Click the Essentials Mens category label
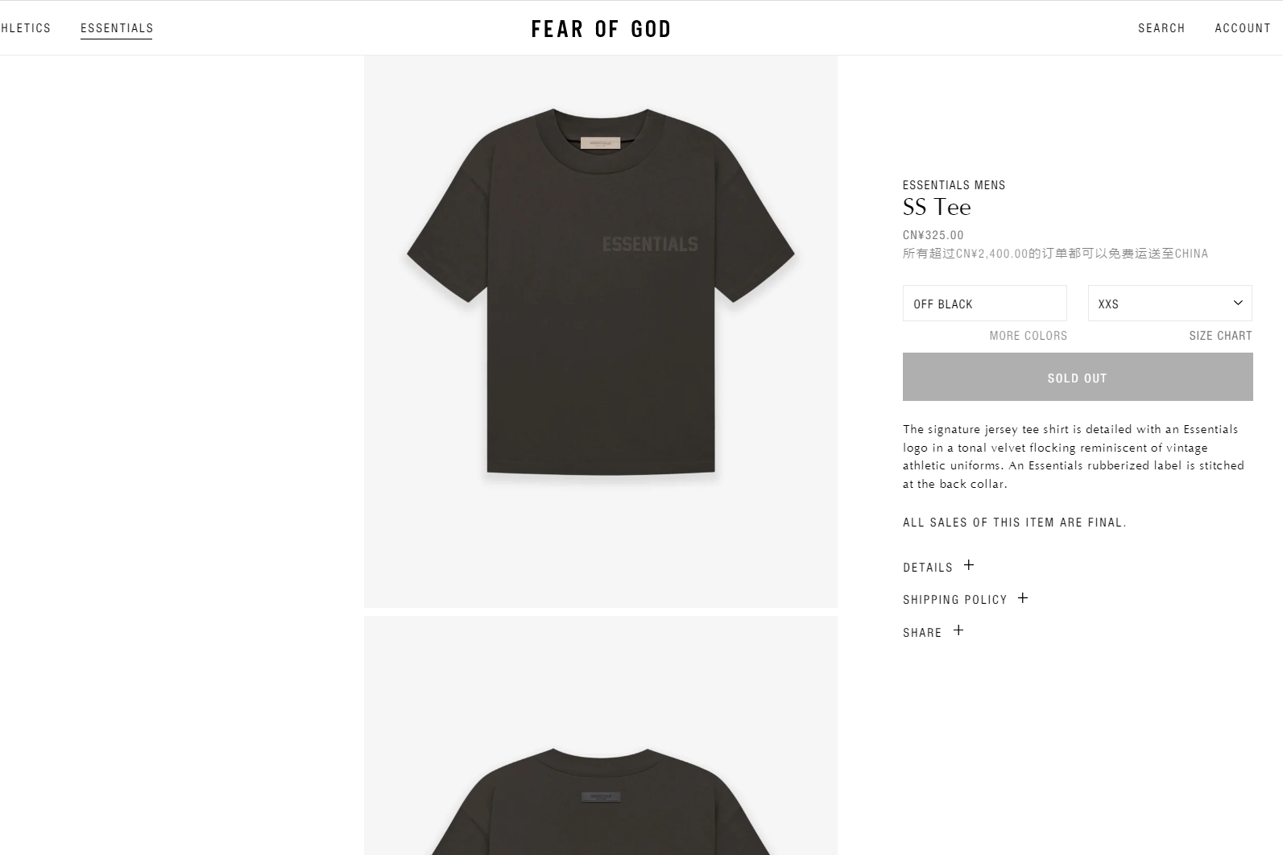The width and height of the screenshot is (1283, 855). 954,185
